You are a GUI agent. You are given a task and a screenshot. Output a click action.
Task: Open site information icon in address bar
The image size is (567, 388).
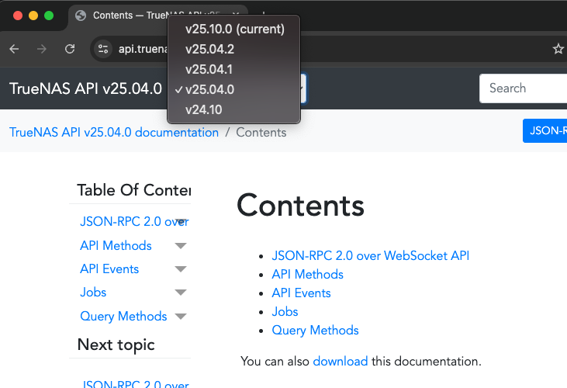coord(103,49)
